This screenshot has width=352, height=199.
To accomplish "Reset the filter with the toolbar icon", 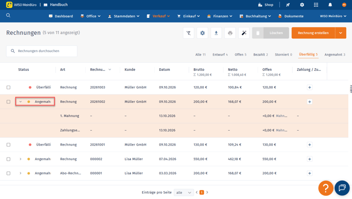I will (x=189, y=33).
